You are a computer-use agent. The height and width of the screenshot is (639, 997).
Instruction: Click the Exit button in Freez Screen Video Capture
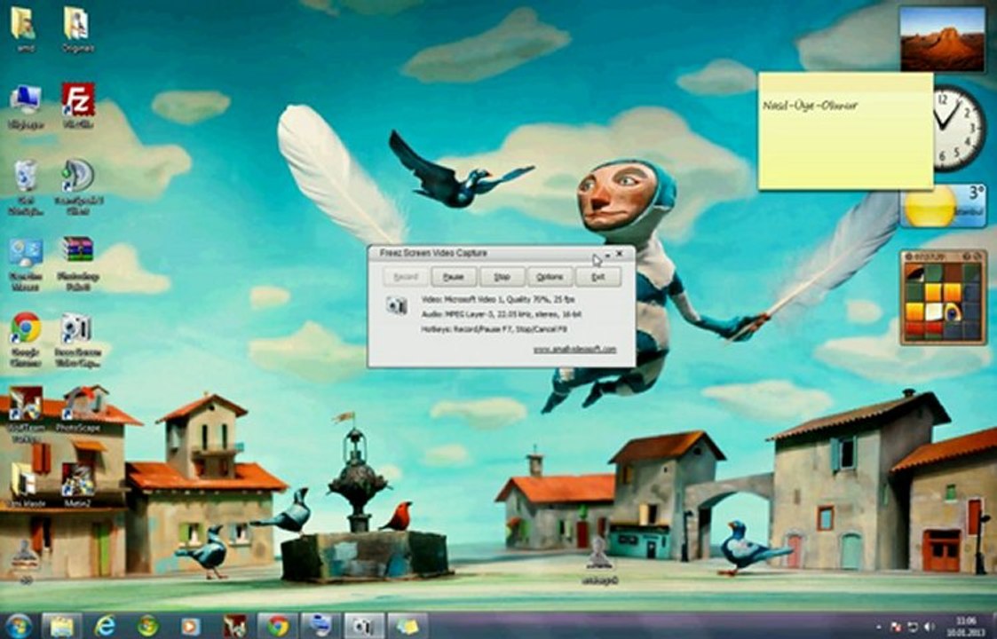click(x=597, y=277)
